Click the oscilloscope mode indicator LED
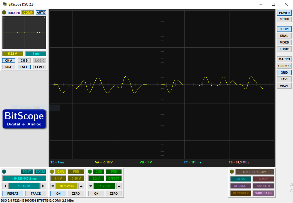Viewport: 293px width, 203px height. tap(232, 171)
